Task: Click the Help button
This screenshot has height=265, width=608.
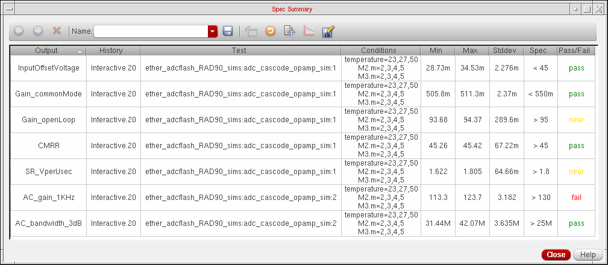Action: tap(588, 255)
